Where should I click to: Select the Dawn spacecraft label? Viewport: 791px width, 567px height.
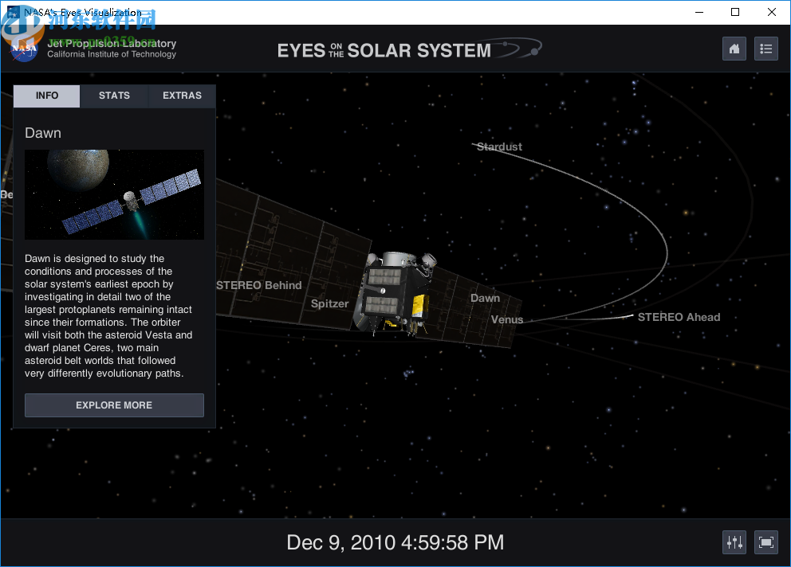click(x=485, y=298)
